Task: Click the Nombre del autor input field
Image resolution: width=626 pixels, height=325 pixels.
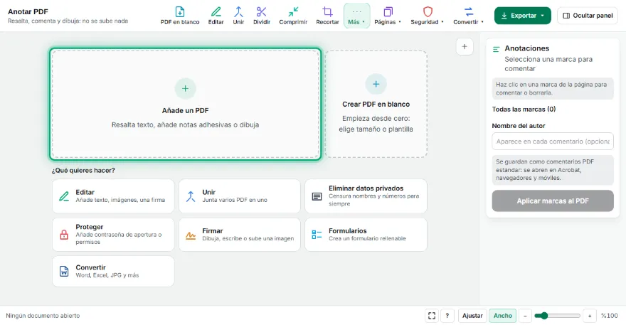Action: (x=553, y=142)
